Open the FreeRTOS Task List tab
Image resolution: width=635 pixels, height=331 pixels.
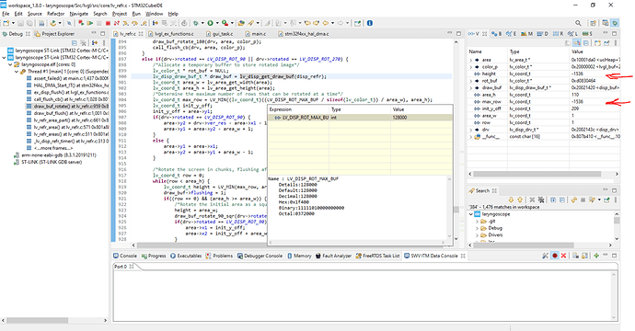378,256
